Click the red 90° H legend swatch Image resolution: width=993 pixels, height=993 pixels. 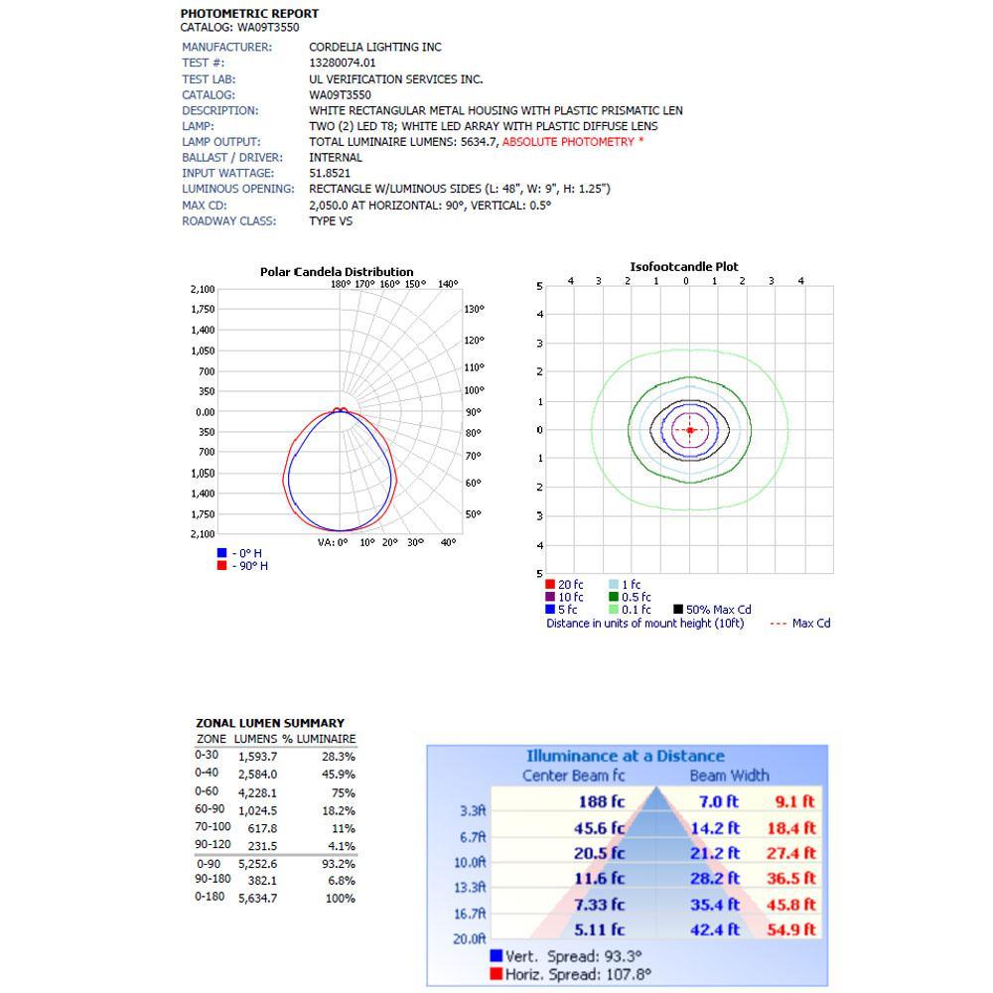click(x=221, y=566)
